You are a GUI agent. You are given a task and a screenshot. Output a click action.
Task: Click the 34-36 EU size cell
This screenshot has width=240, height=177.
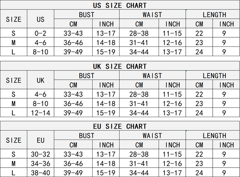(x=40, y=164)
